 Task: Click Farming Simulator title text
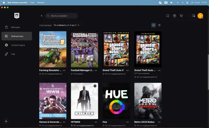coord(50,70)
